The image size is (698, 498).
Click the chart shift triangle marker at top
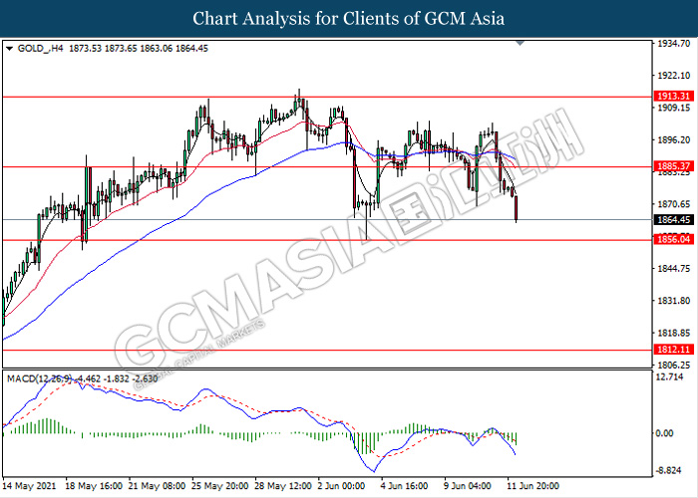(520, 43)
